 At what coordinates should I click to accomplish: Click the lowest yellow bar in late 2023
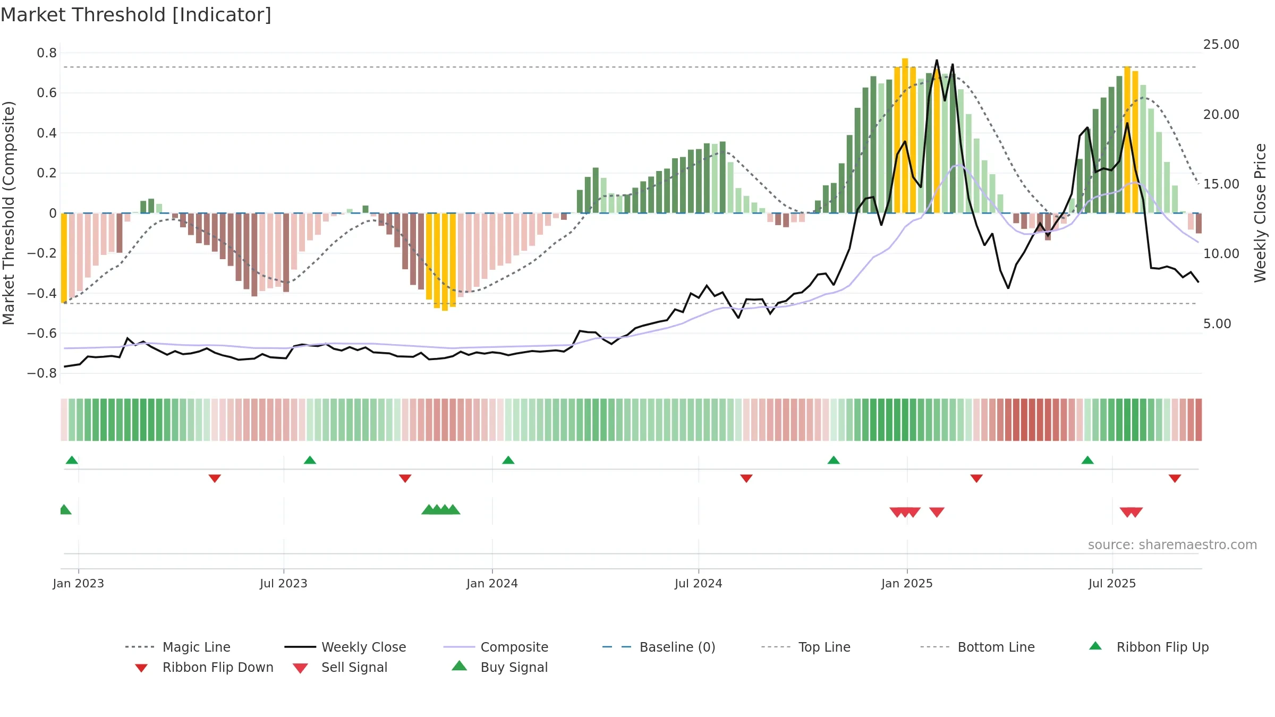pos(445,262)
